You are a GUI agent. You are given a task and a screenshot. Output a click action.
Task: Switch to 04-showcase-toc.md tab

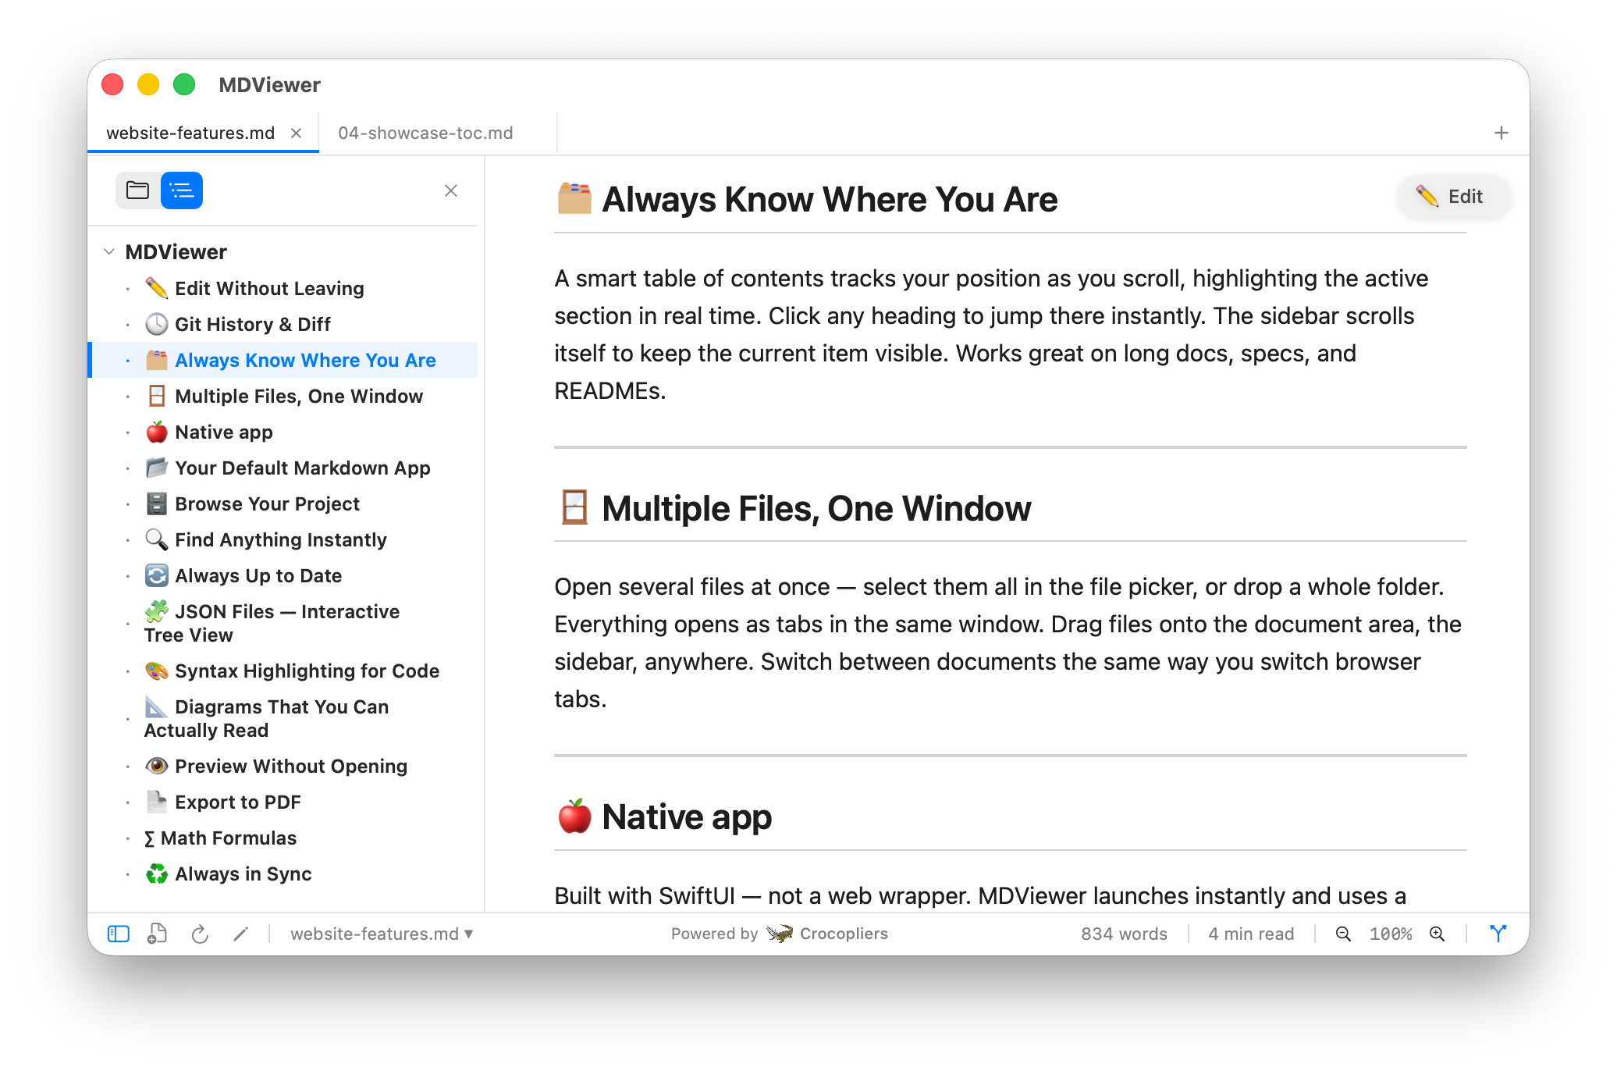425,133
